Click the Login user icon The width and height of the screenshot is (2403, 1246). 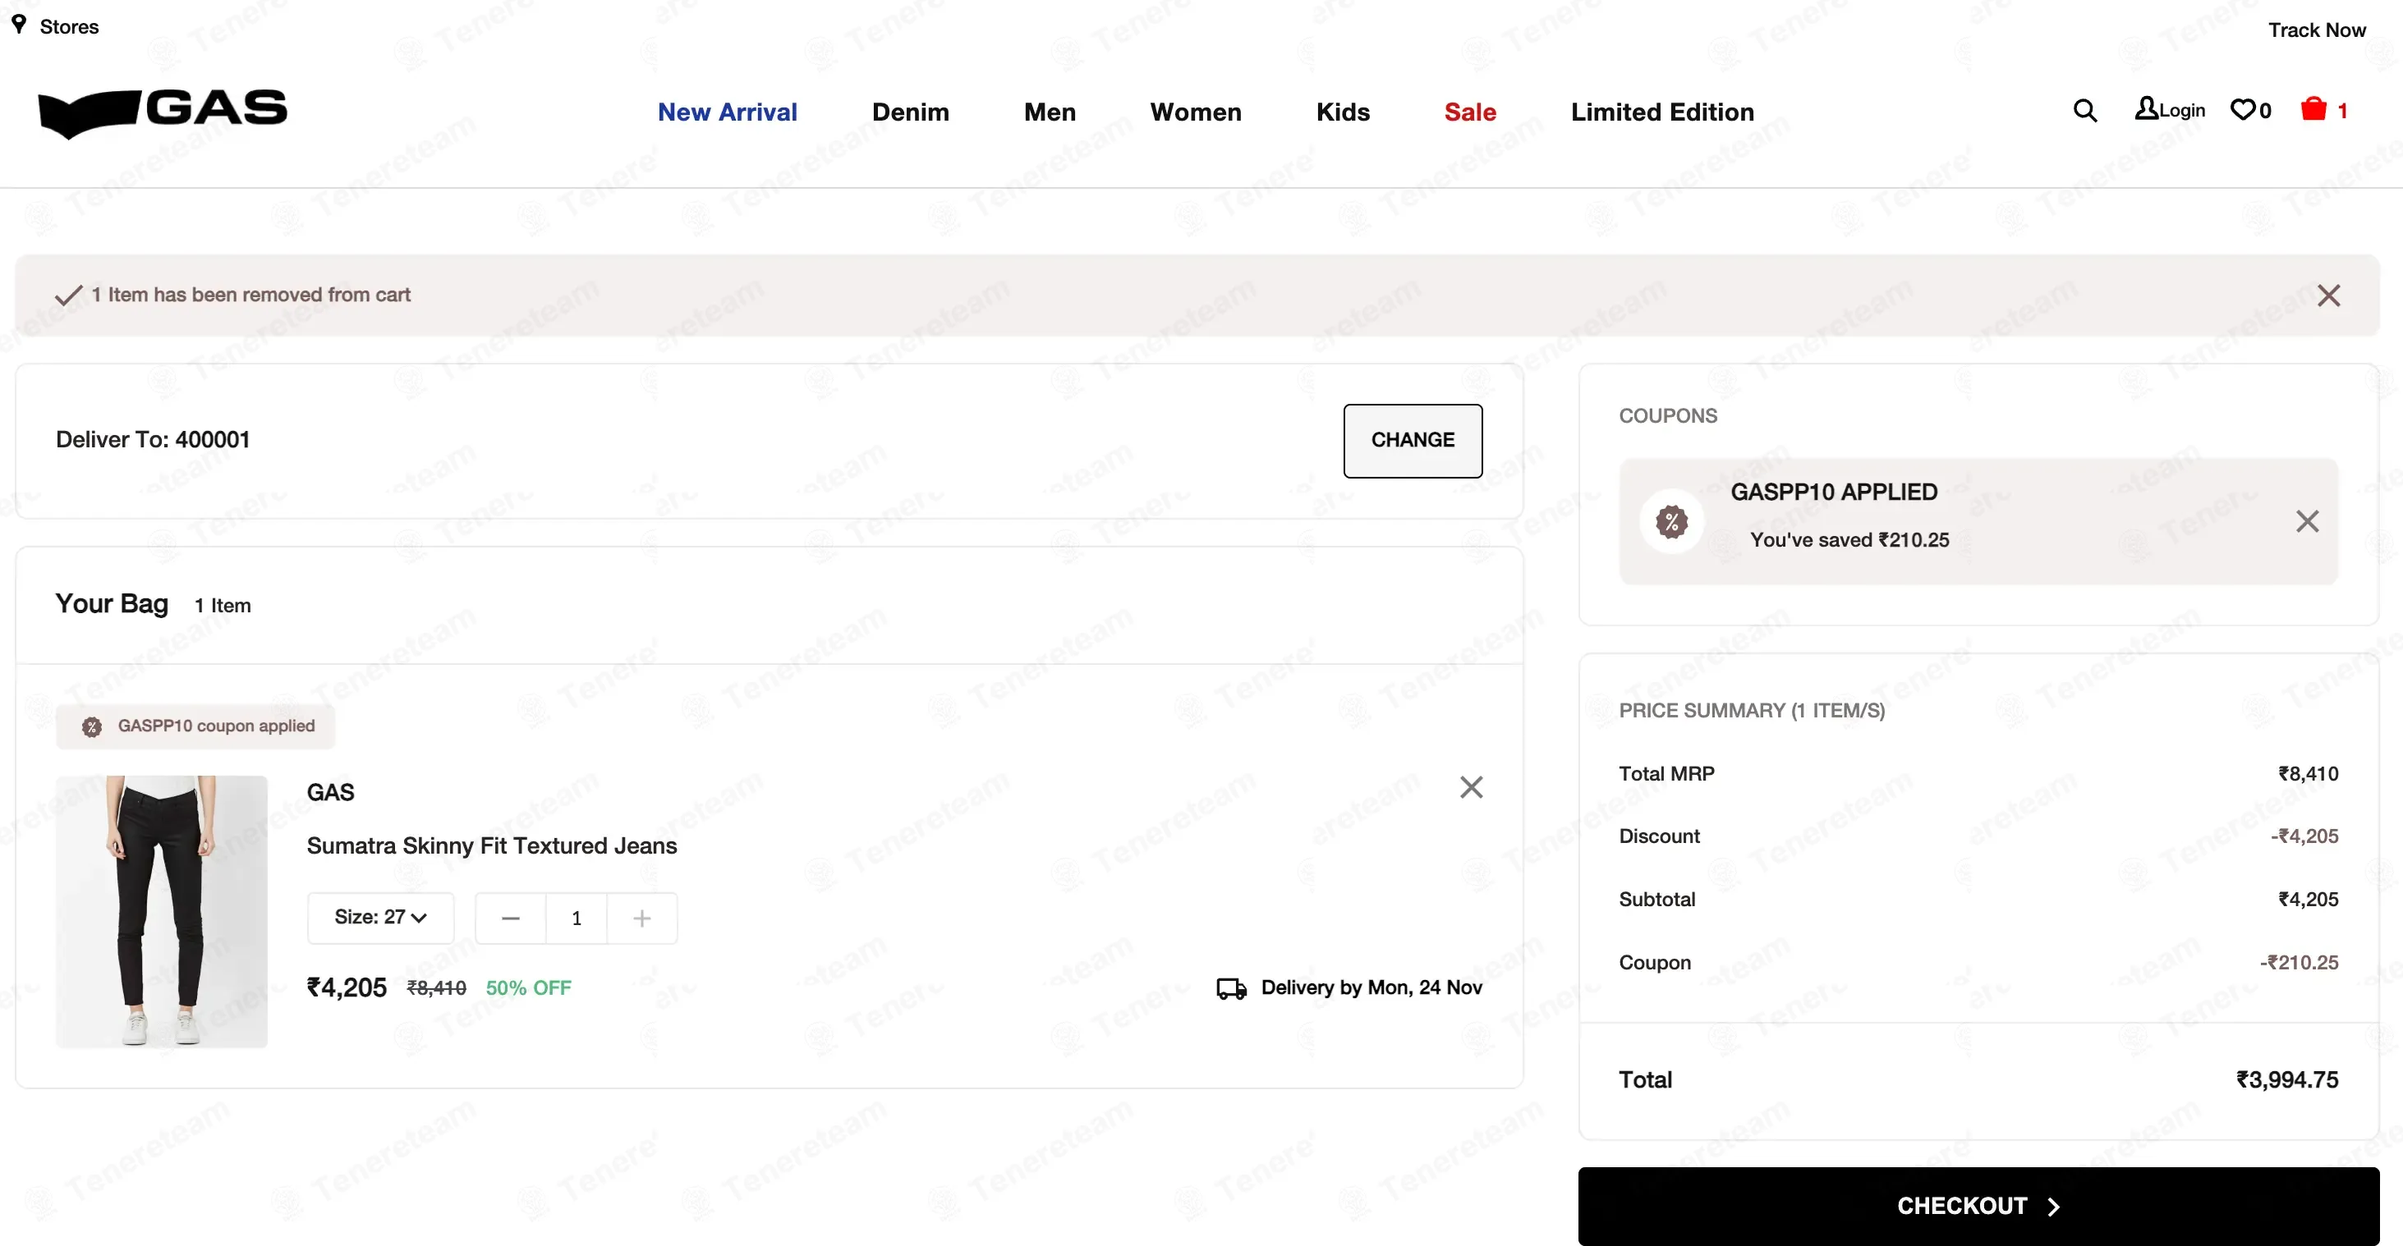point(2145,108)
